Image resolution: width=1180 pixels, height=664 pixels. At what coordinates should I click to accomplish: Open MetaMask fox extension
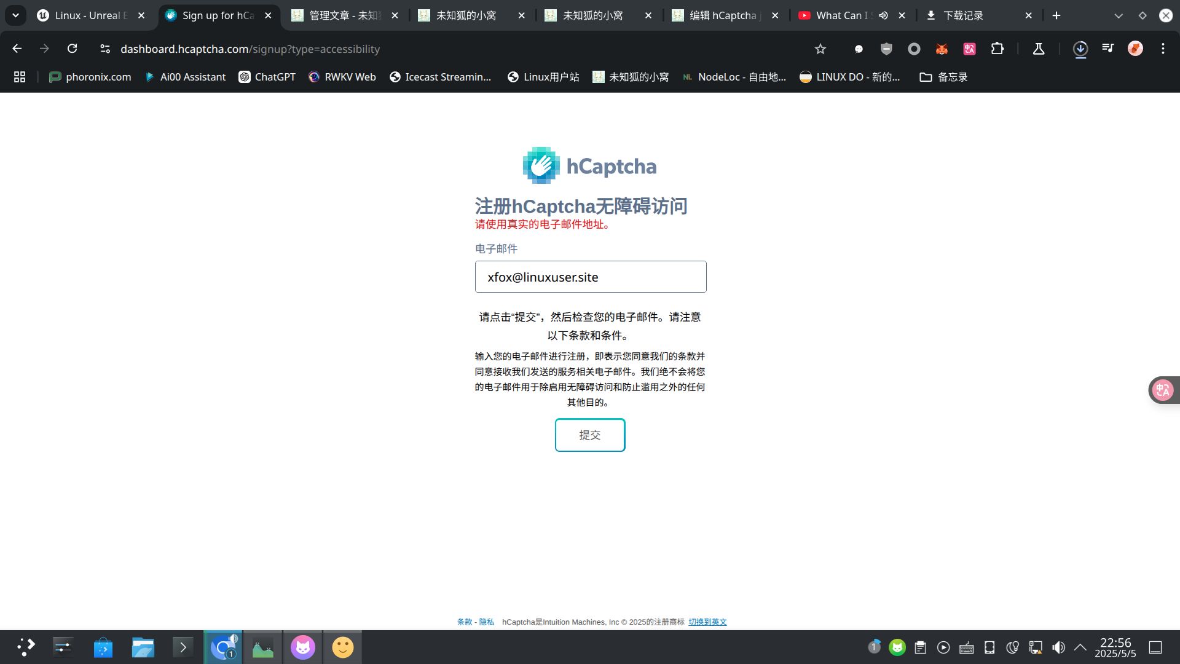click(942, 49)
